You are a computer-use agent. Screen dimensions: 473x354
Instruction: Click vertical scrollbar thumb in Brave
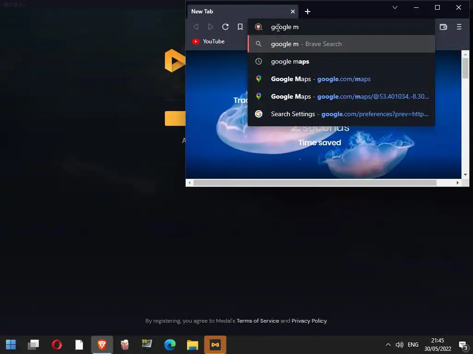[465, 68]
